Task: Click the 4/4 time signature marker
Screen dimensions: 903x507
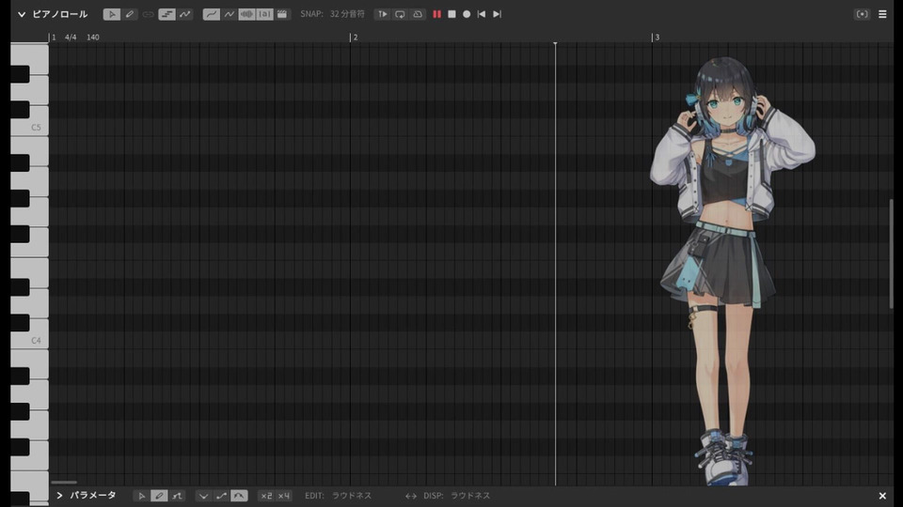Action: (x=71, y=38)
